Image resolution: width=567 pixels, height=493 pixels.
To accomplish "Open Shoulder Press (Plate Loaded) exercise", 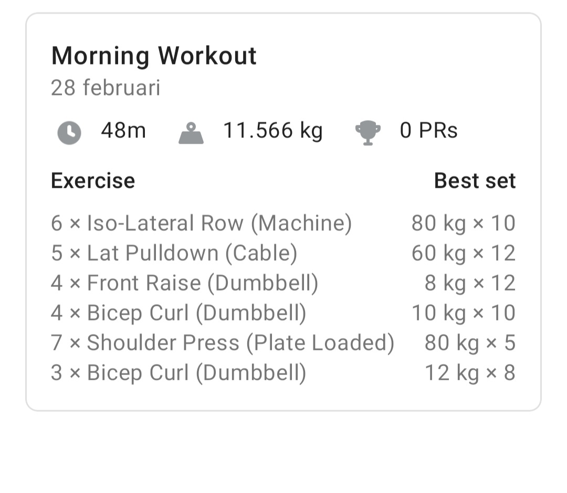I will pyautogui.click(x=224, y=342).
